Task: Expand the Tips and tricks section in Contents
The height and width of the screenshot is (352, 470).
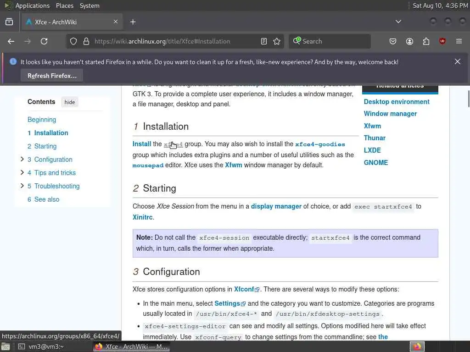Action: (22, 172)
